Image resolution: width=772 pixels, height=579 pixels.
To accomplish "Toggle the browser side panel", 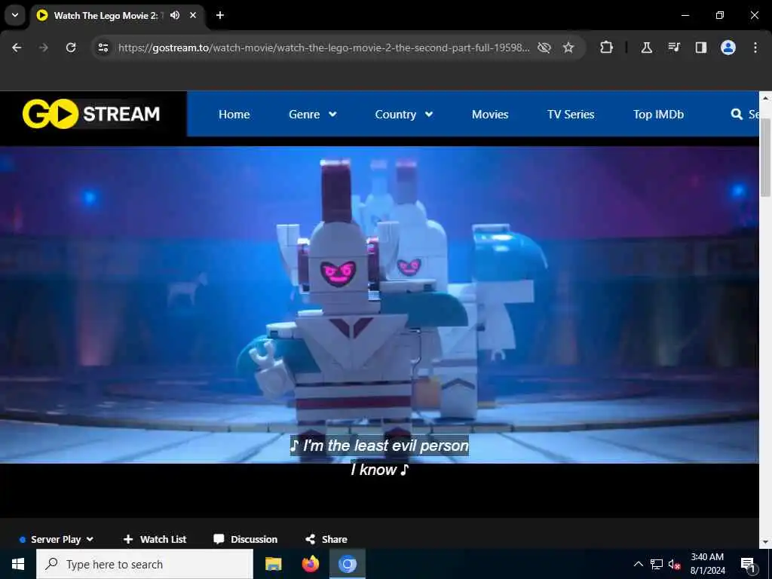I will click(x=700, y=47).
